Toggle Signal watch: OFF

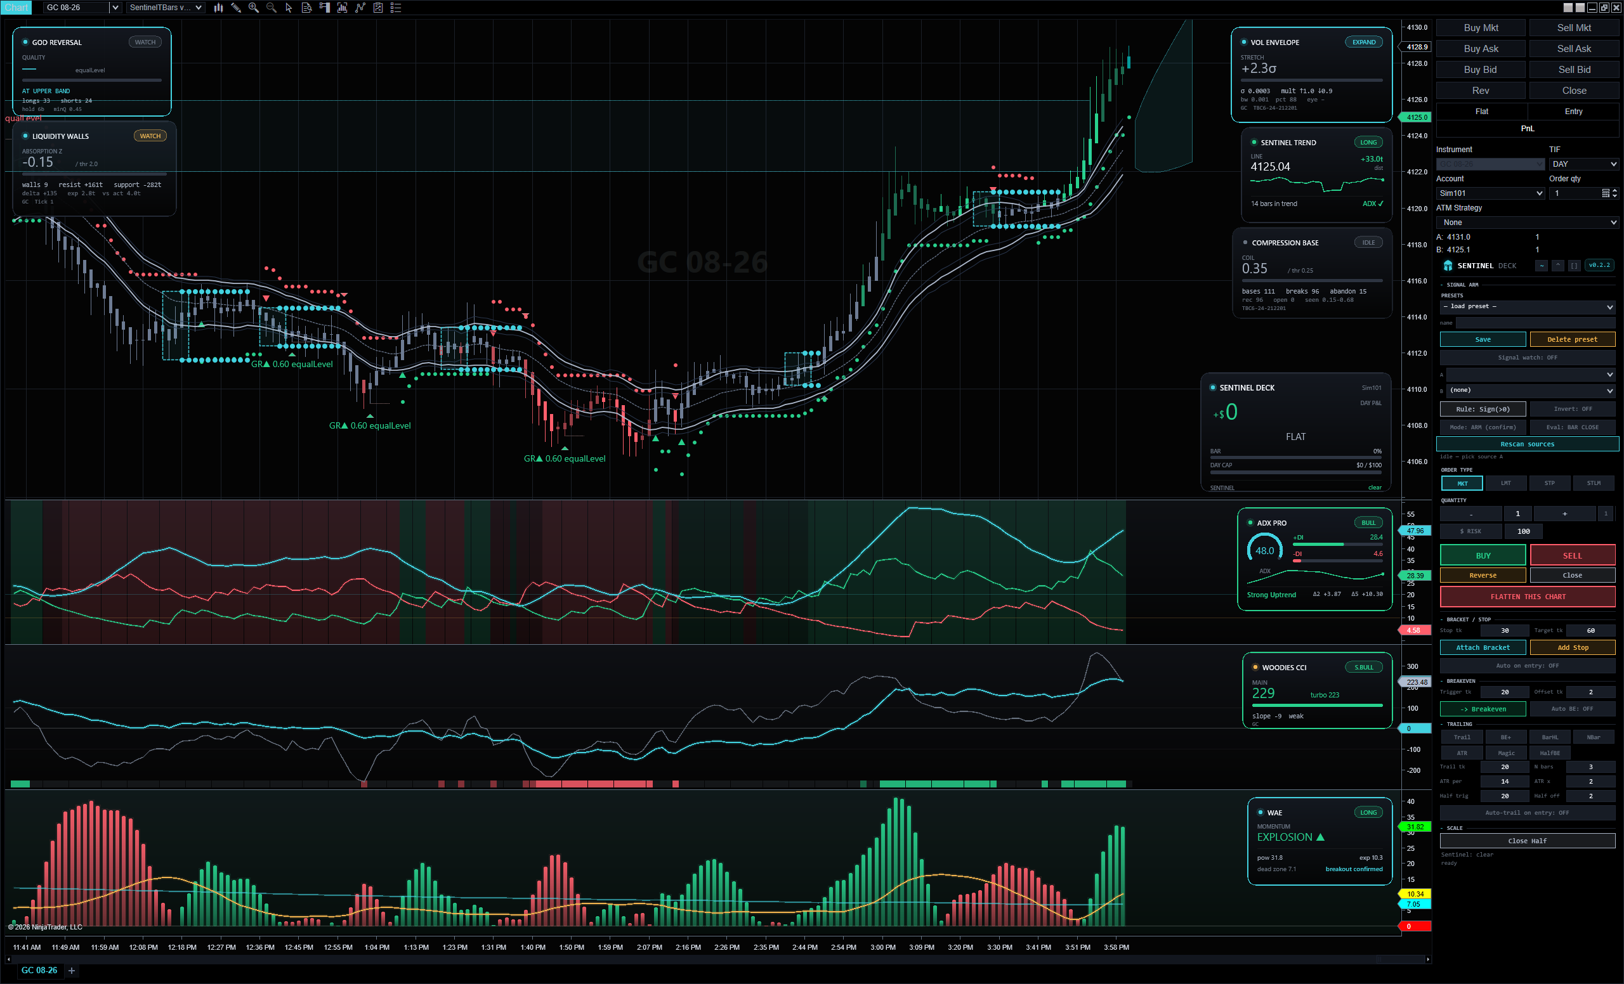(x=1527, y=358)
